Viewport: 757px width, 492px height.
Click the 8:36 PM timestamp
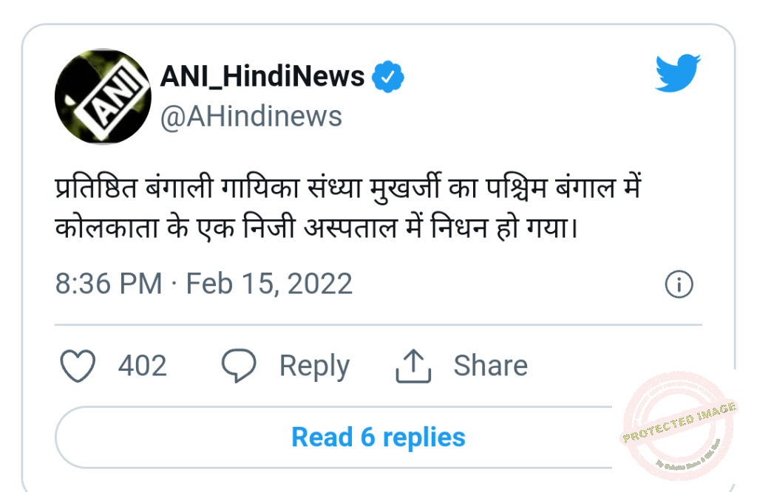pos(109,284)
